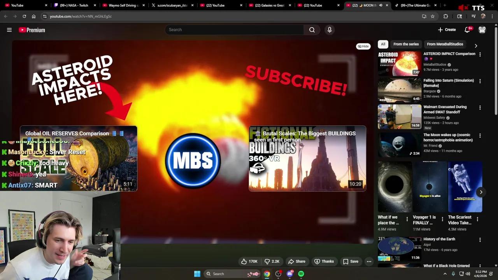Reload the current browser page
This screenshot has width=498, height=280.
click(24, 16)
